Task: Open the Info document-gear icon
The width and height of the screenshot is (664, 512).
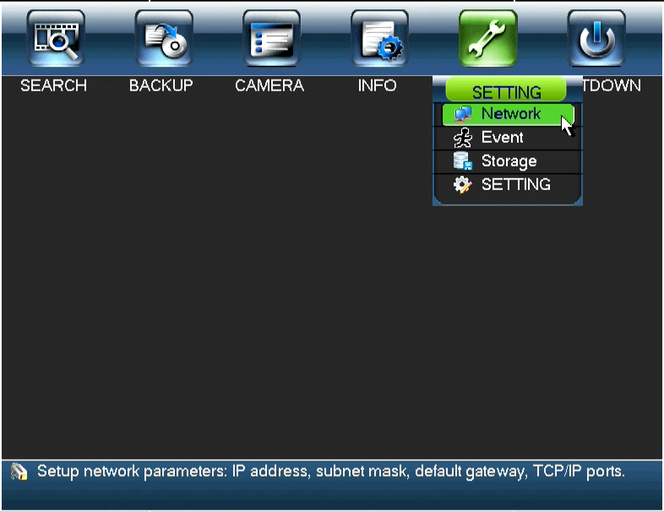Action: pyautogui.click(x=380, y=39)
